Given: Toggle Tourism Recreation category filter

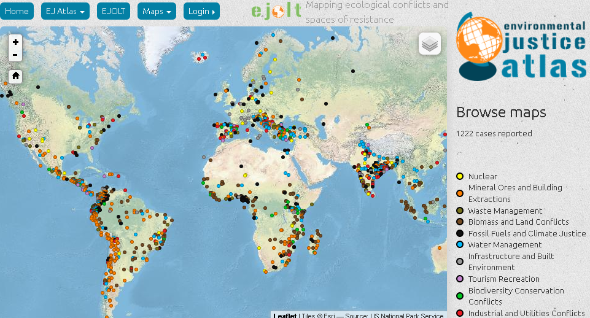Looking at the screenshot, I should (503, 279).
